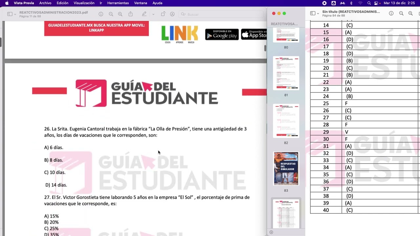420x236 pixels.
Task: Click the Wi-Fi icon in menu bar
Action: (360, 3)
